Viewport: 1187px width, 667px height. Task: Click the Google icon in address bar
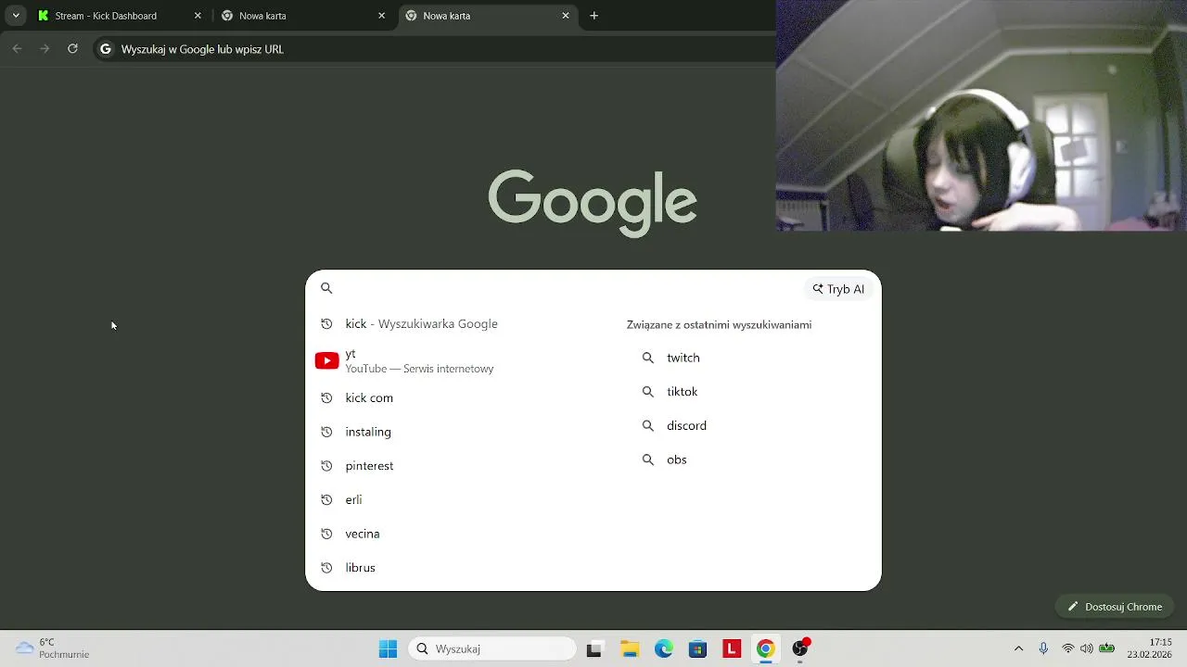[x=106, y=49]
